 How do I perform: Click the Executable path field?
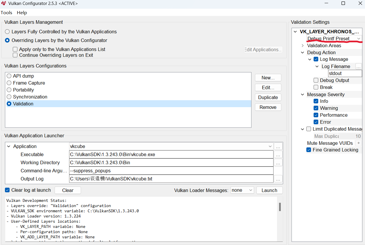(171, 155)
